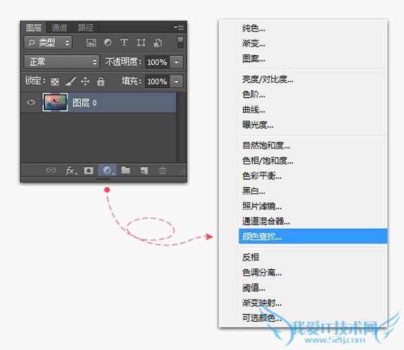The image size is (404, 350).
Task: Click the 填充 100% value field
Action: [x=157, y=81]
